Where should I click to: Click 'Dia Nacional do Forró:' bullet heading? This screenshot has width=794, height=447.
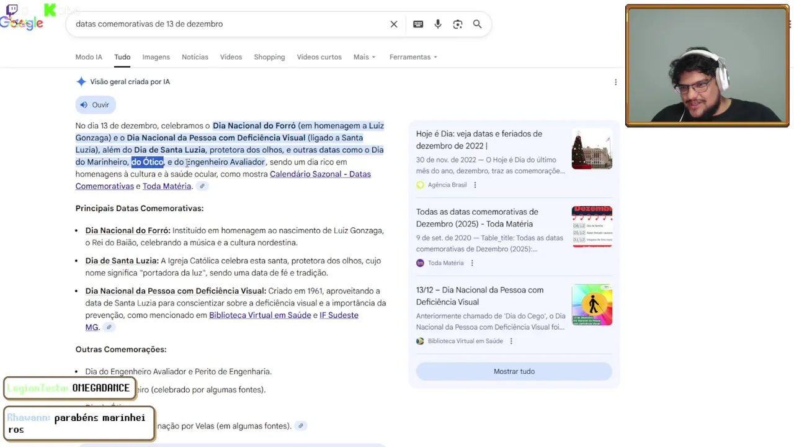[x=128, y=230]
